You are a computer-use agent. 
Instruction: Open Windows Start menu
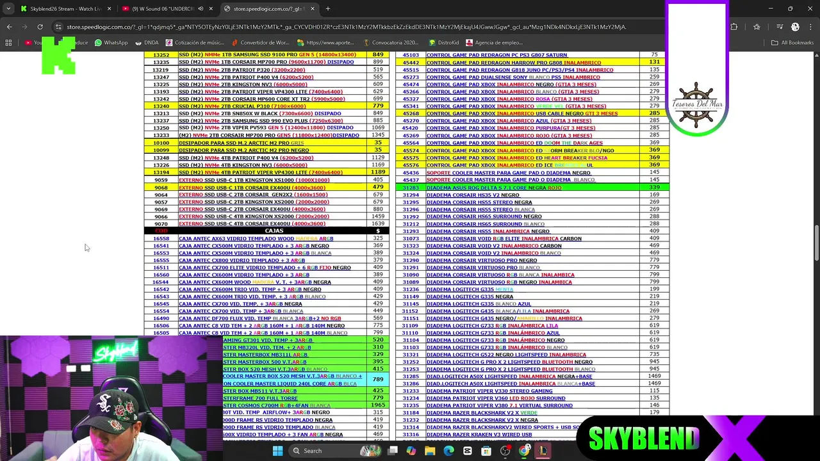pos(277,451)
